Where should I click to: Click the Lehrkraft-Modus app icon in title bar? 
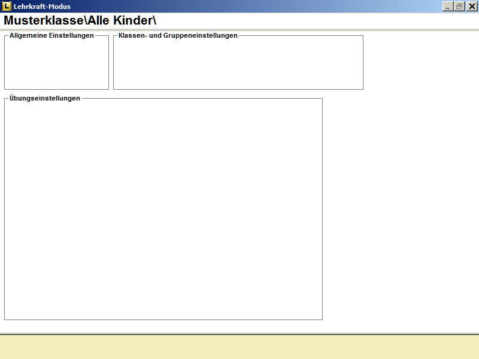7,6
